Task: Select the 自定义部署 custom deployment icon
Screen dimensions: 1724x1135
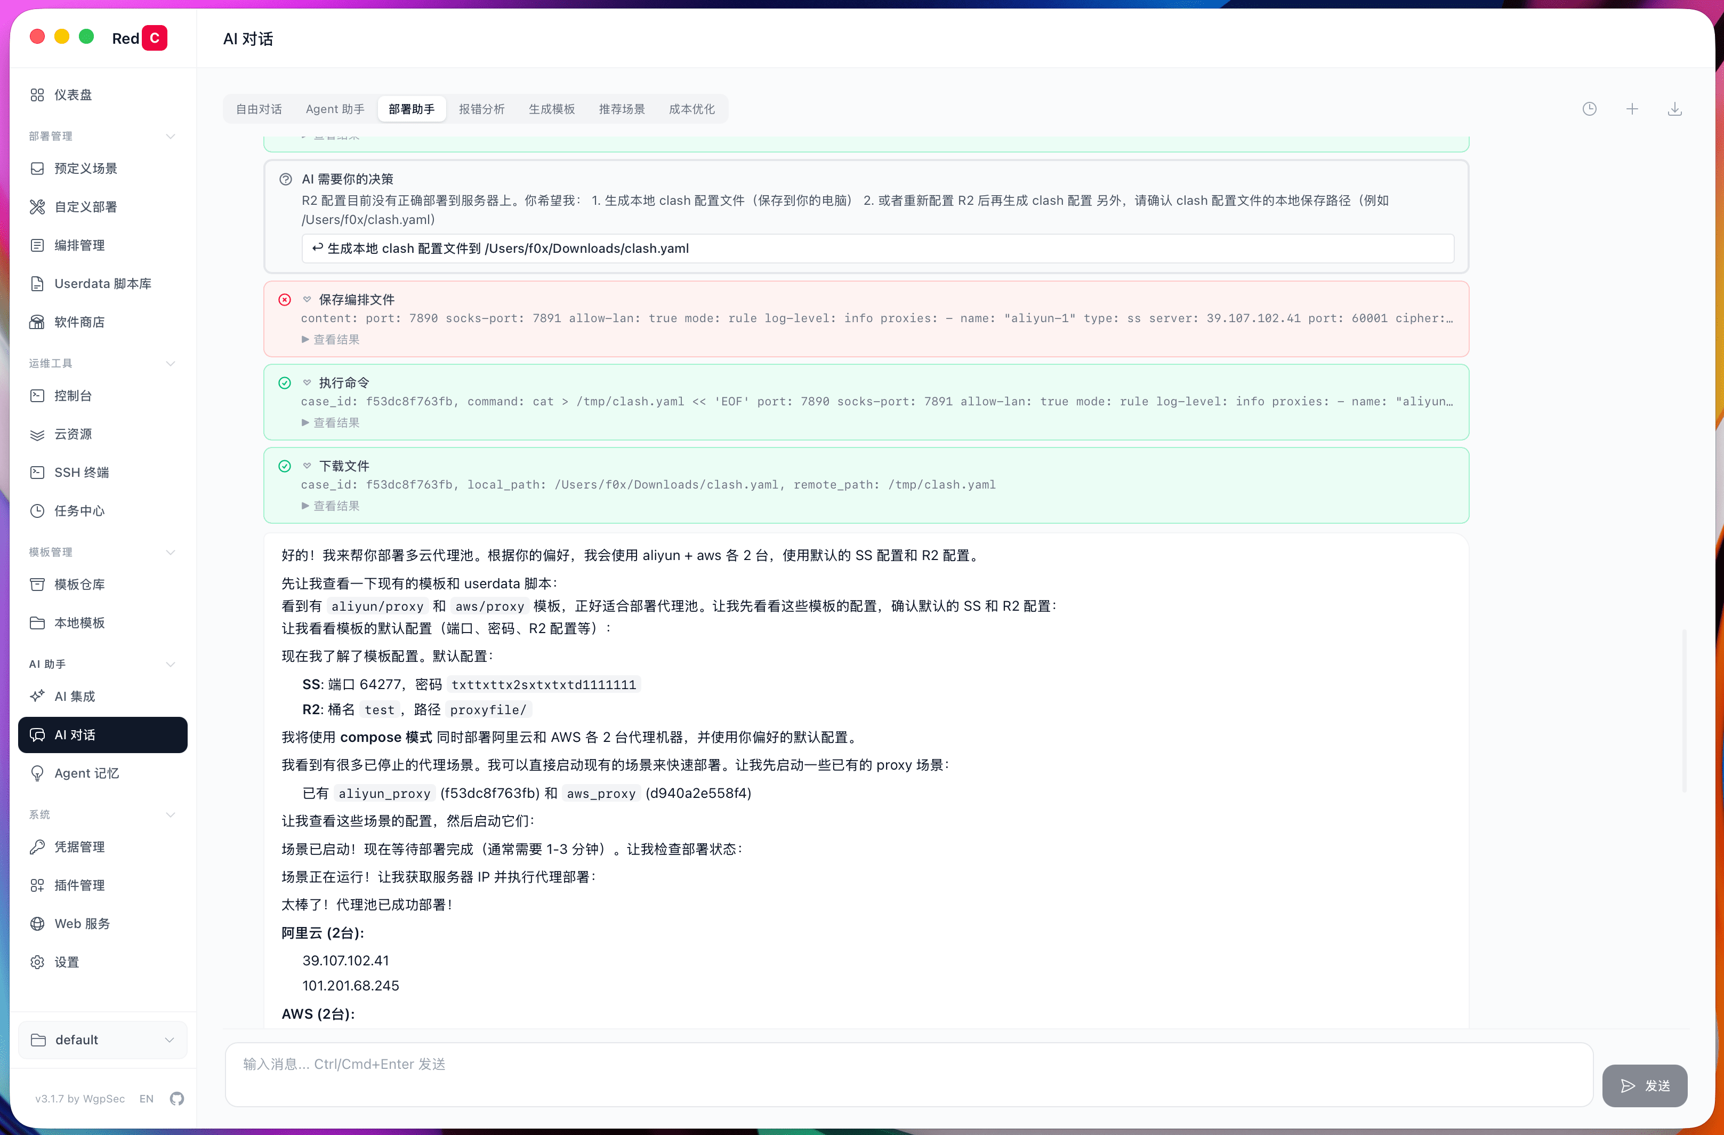Action: tap(38, 206)
